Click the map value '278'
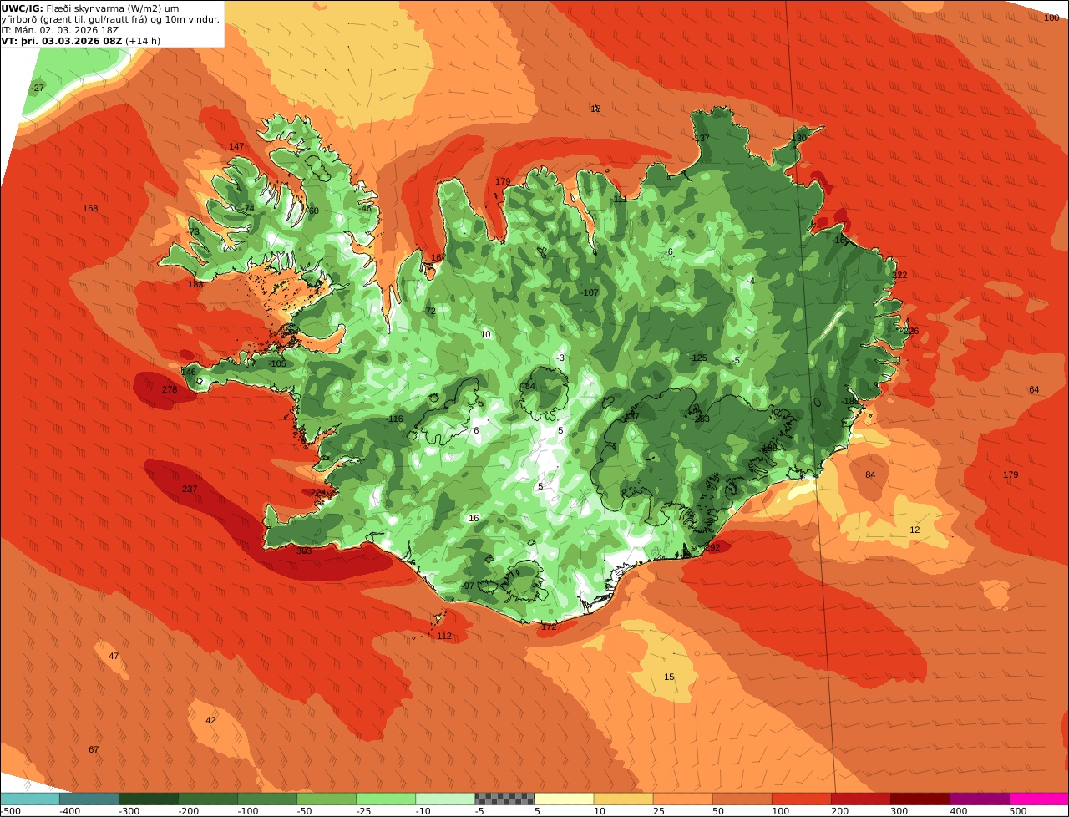This screenshot has height=817, width=1069. click(170, 389)
